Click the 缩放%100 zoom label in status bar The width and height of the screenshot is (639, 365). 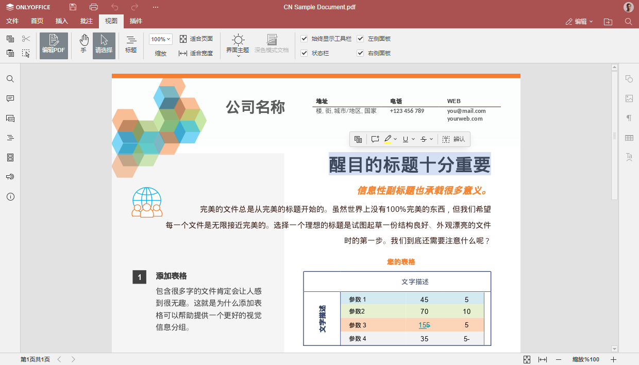coord(586,359)
